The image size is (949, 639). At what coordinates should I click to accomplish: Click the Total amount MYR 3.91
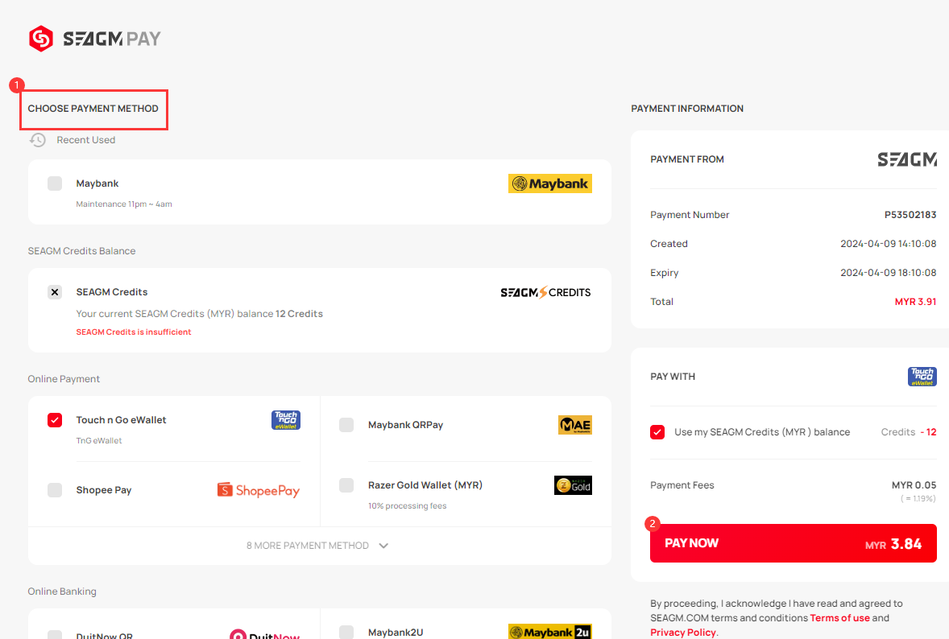(915, 302)
